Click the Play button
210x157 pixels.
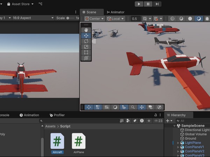[139, 4]
